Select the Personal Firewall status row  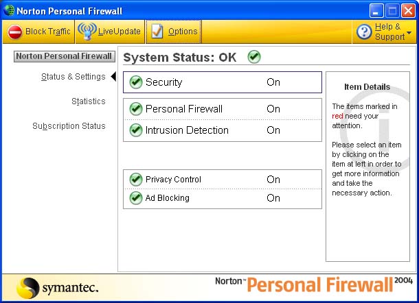coord(222,109)
